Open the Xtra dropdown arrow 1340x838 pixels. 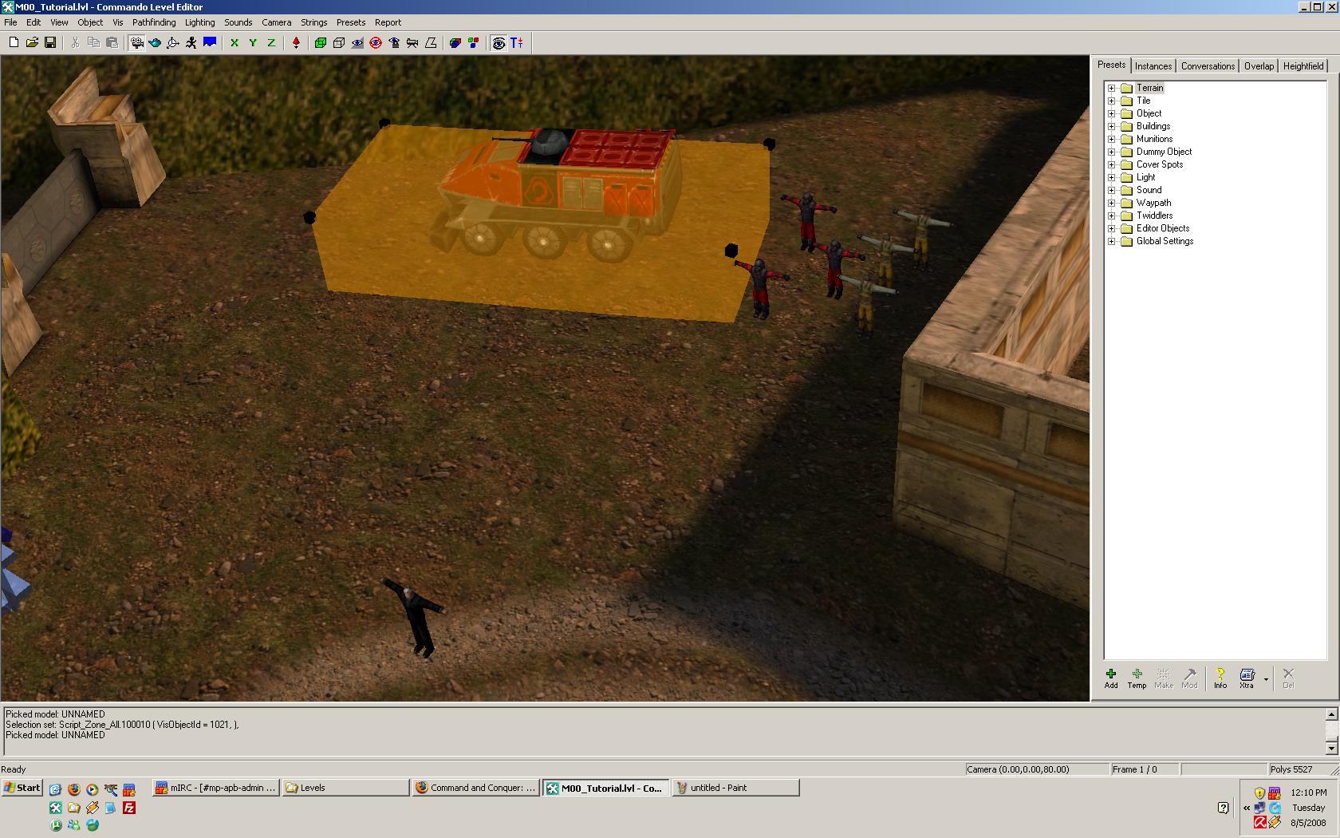click(x=1266, y=679)
